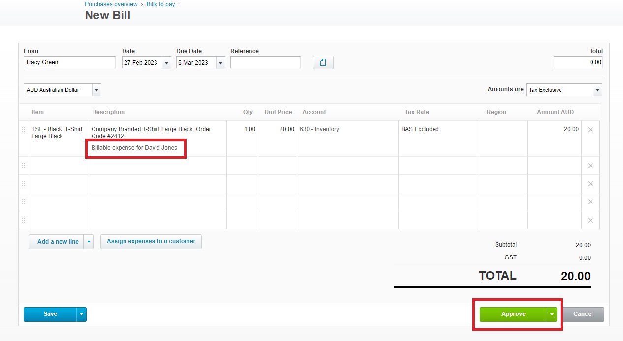Click Assign expenses to a customer button
Viewport: 623px width, 341px height.
[x=151, y=241]
